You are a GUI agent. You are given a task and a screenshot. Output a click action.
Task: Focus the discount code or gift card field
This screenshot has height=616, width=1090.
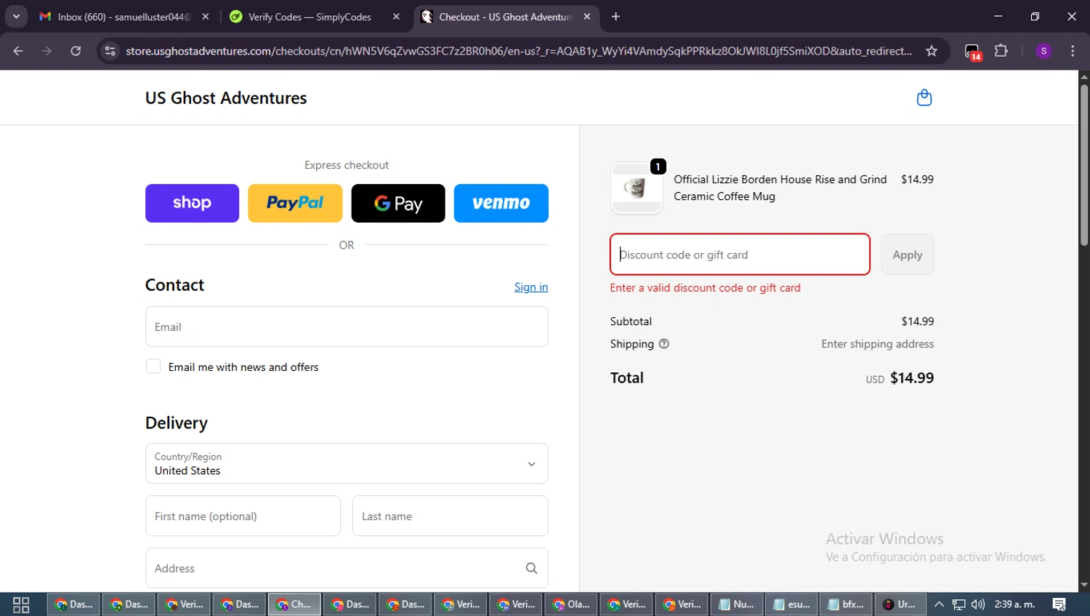[x=740, y=255]
